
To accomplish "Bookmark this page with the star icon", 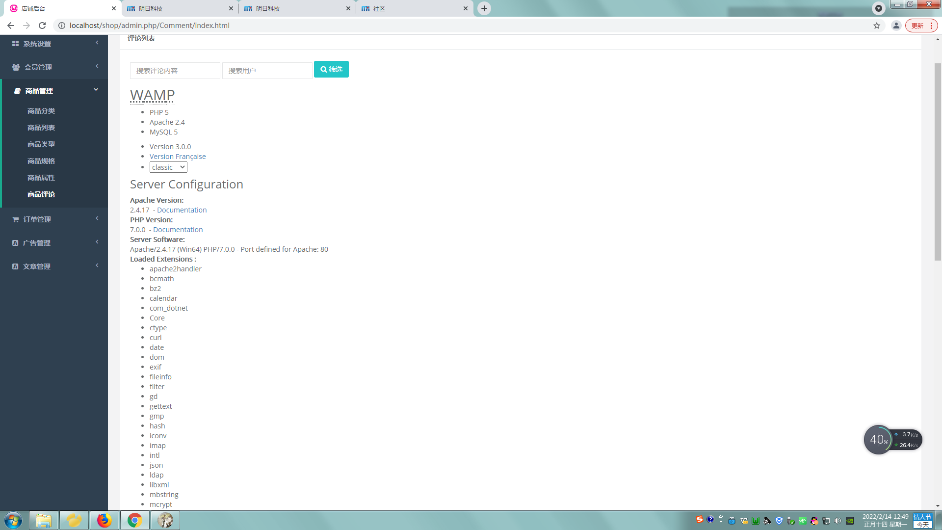I will pyautogui.click(x=877, y=26).
